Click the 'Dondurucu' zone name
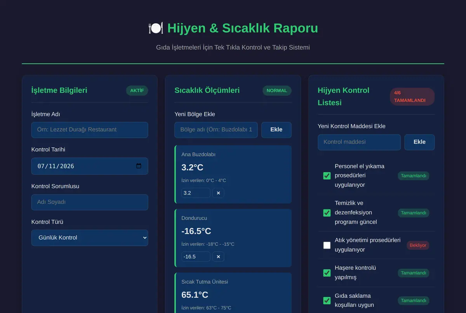The image size is (466, 313). click(x=194, y=218)
